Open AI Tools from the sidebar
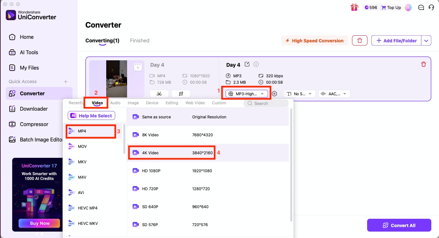The height and width of the screenshot is (238, 439). (x=23, y=52)
